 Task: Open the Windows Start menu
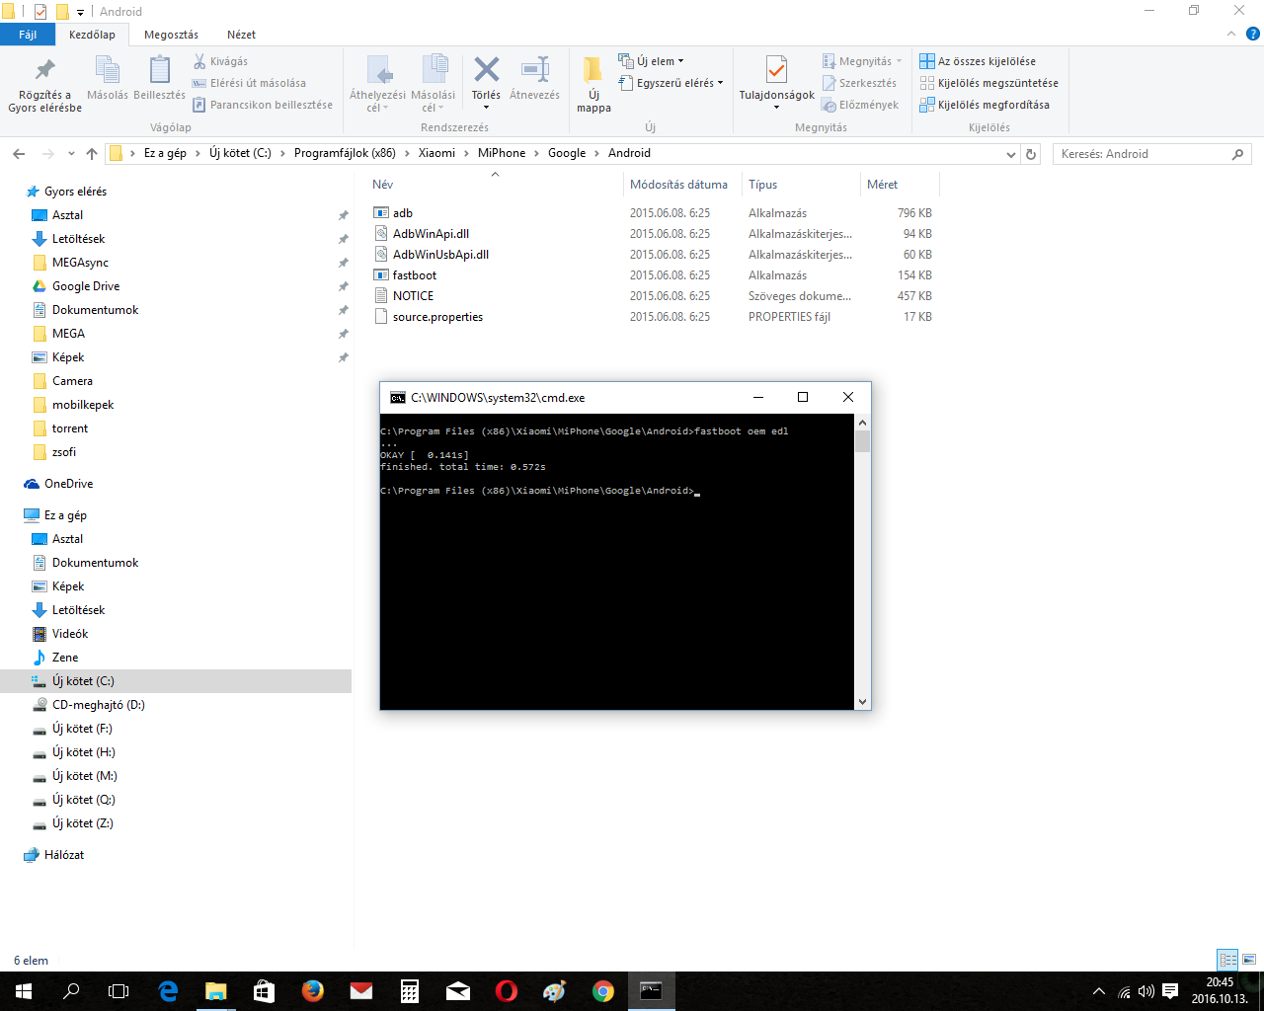24,991
